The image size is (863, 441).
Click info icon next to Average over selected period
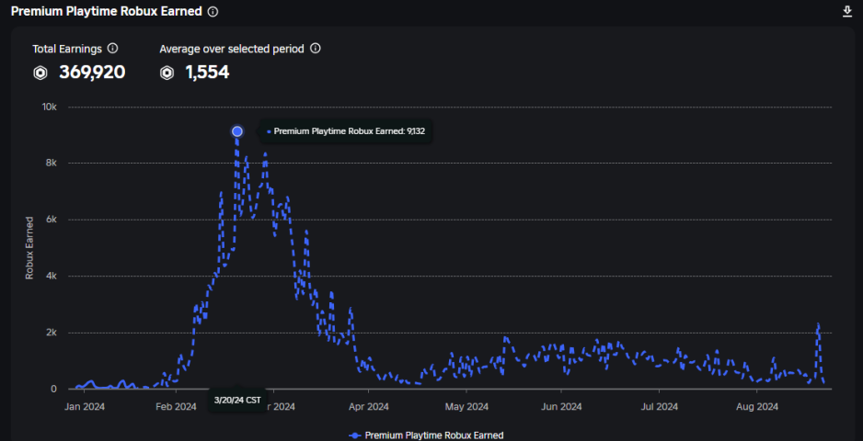(316, 49)
